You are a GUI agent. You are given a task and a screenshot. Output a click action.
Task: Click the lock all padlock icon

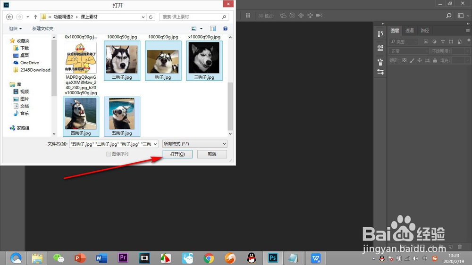tap(435, 60)
